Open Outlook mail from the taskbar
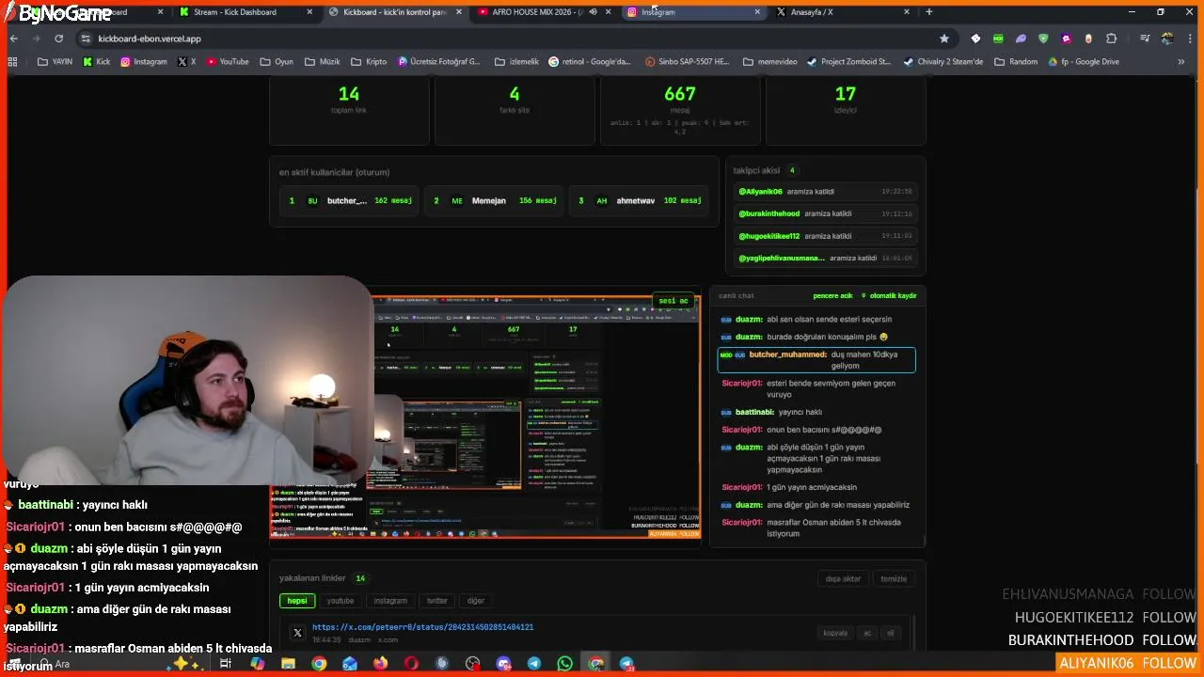Viewport: 1204px width, 677px height. [x=349, y=664]
